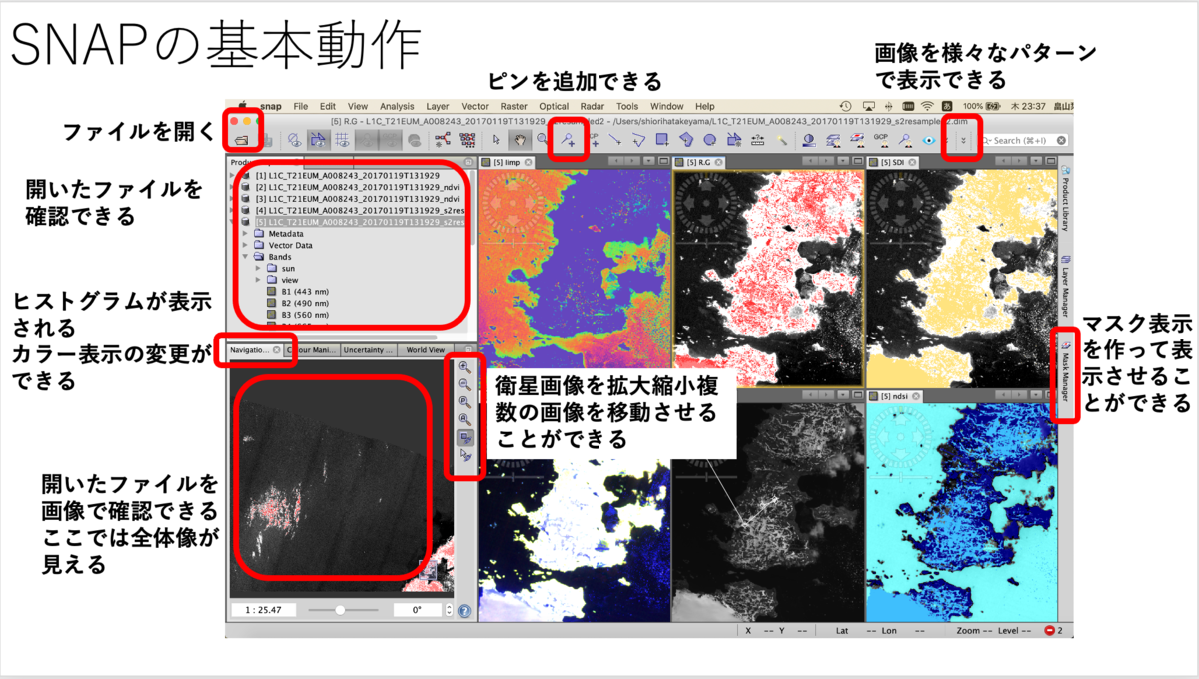Screen dimensions: 1199x679
Task: Open the Layer Manager side panel
Action: coord(1066,287)
